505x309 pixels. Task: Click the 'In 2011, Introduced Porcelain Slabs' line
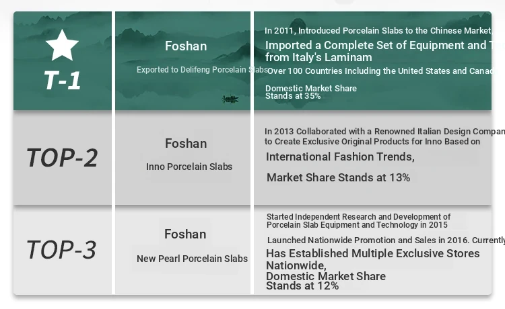pos(377,31)
